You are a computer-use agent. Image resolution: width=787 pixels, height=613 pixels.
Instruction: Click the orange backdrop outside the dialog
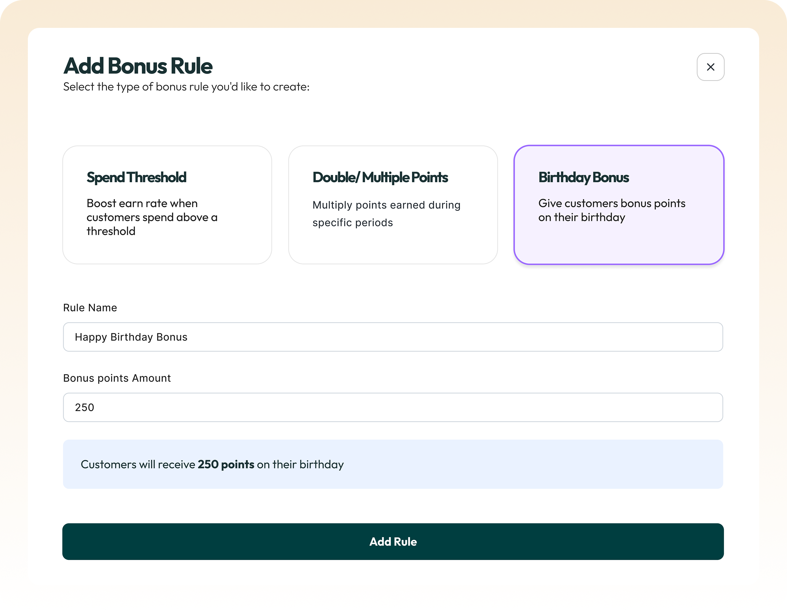393,14
